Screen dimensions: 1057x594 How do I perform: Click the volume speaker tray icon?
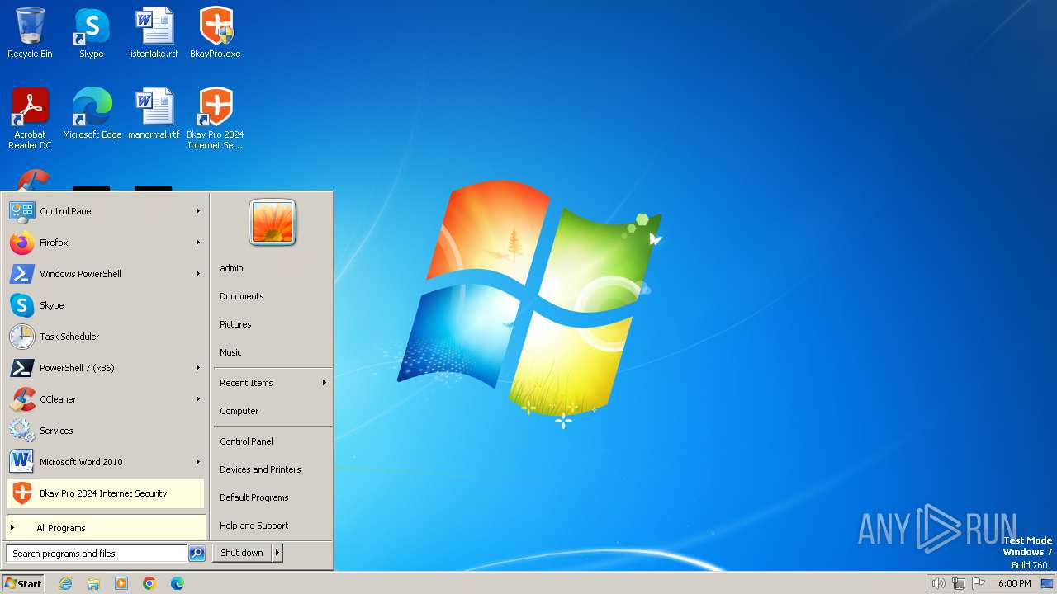pyautogui.click(x=938, y=583)
